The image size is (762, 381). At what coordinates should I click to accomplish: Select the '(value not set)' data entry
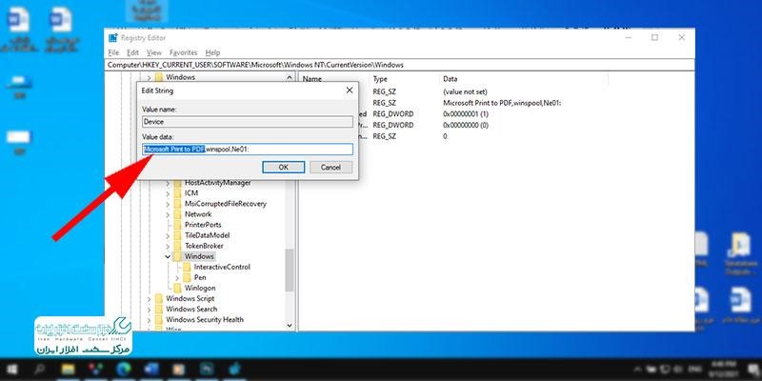[x=465, y=91]
